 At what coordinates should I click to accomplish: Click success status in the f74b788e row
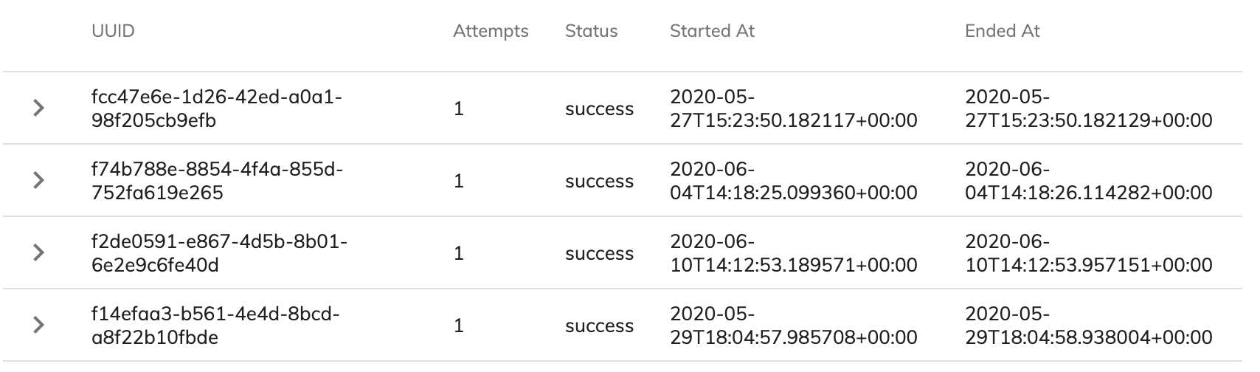(599, 182)
